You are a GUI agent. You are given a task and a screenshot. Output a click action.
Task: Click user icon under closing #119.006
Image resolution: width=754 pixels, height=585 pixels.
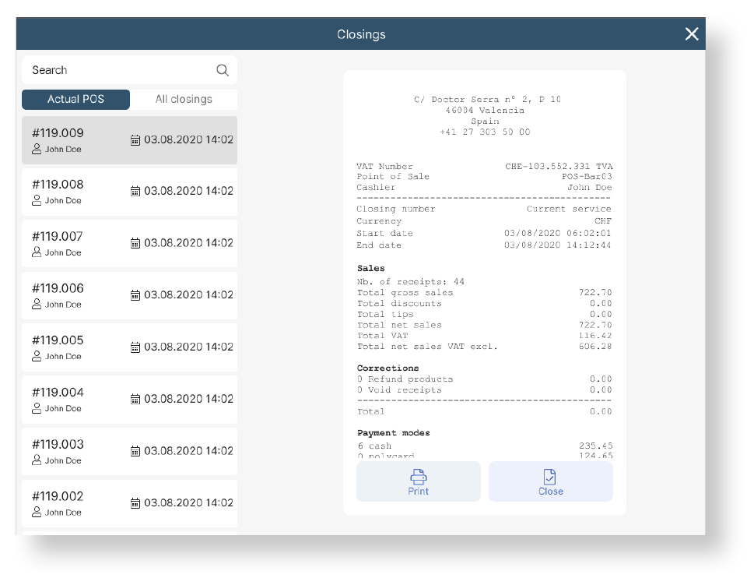coord(37,305)
